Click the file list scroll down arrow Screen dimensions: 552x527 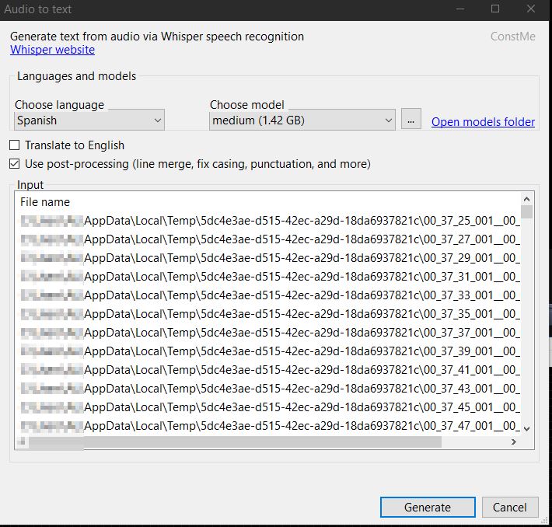526,429
